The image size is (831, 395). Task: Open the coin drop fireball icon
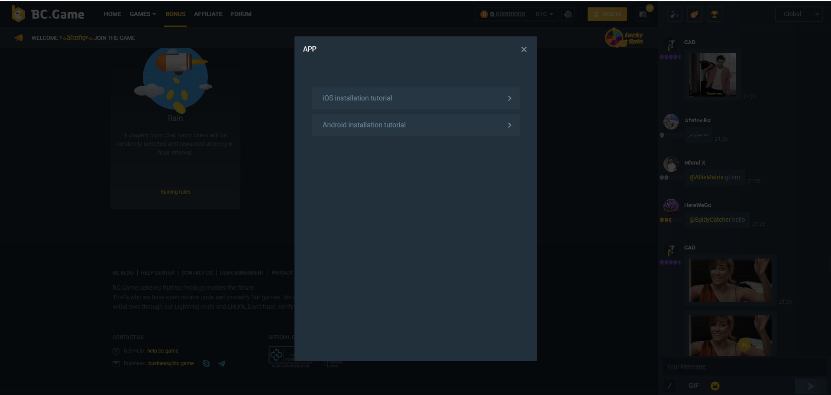694,14
